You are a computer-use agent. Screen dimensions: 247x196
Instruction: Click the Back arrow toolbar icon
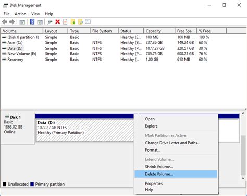[5, 22]
